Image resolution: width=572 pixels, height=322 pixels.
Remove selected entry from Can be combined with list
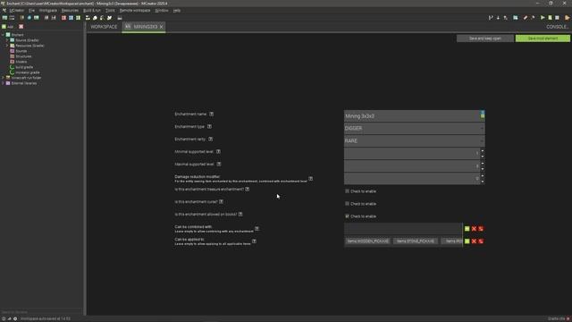click(474, 229)
